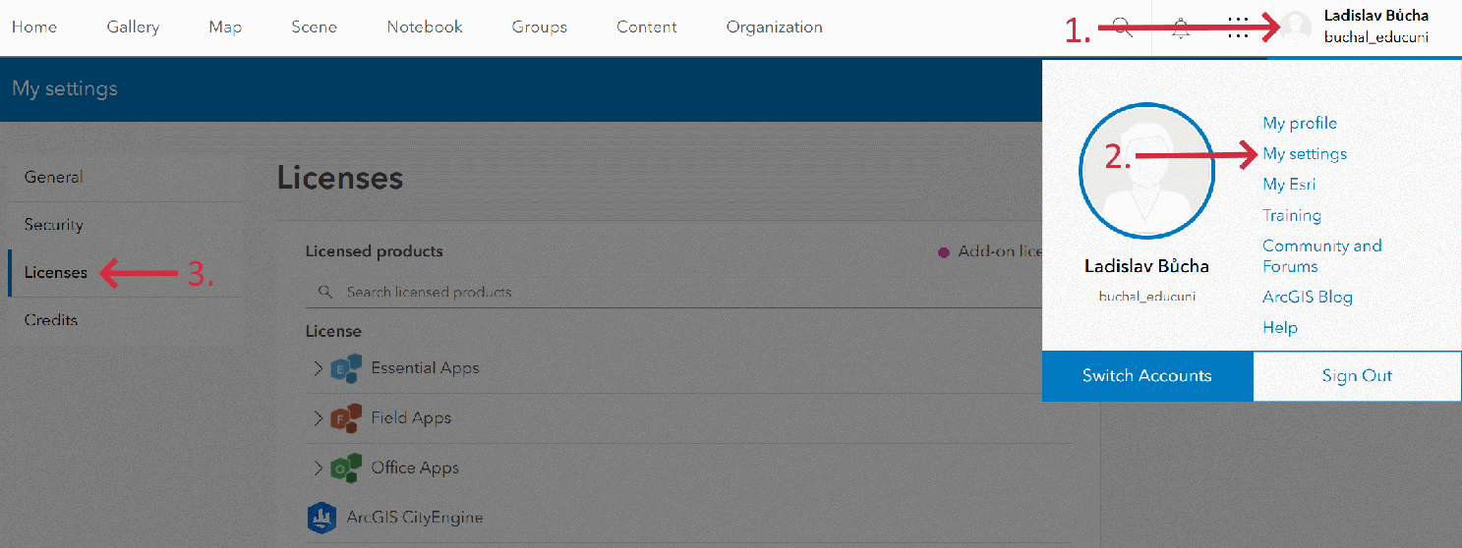1462x548 pixels.
Task: Select the Licenses settings tab
Action: click(x=55, y=272)
